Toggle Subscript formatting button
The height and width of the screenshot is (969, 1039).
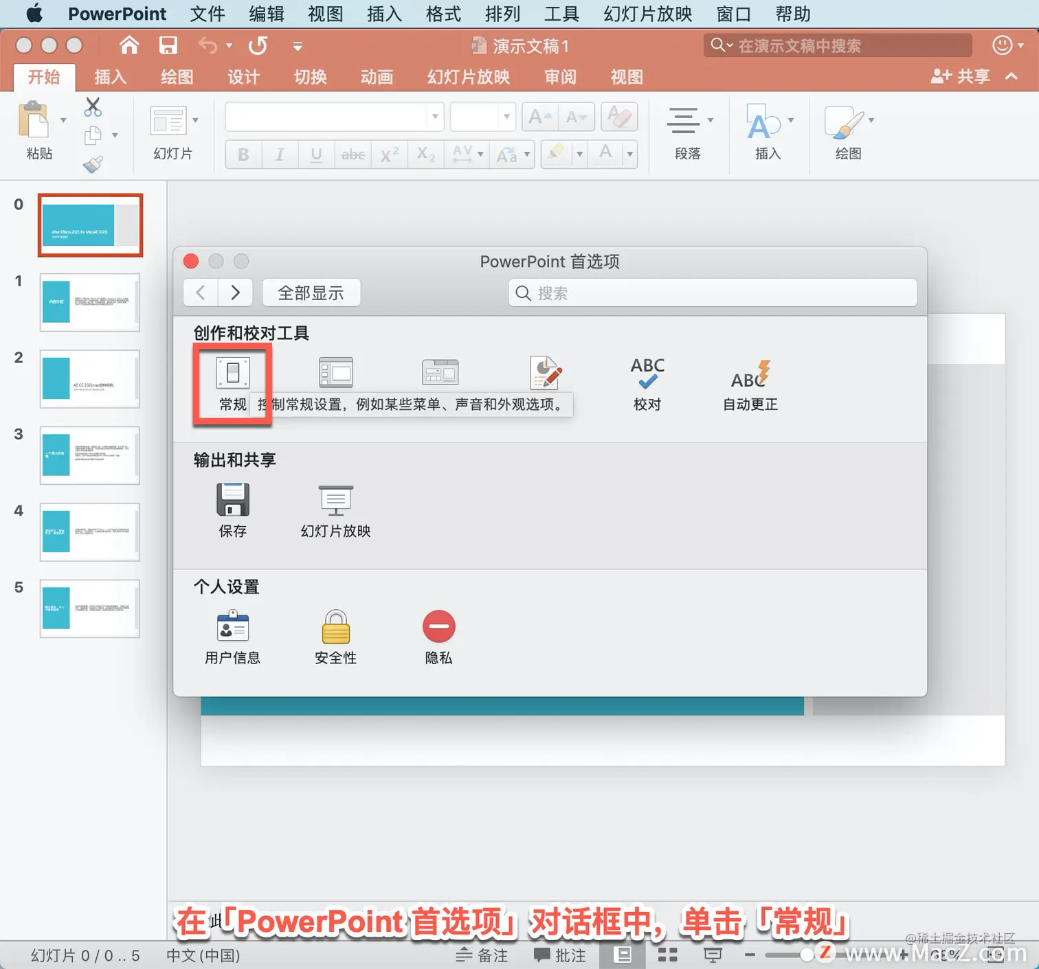426,155
